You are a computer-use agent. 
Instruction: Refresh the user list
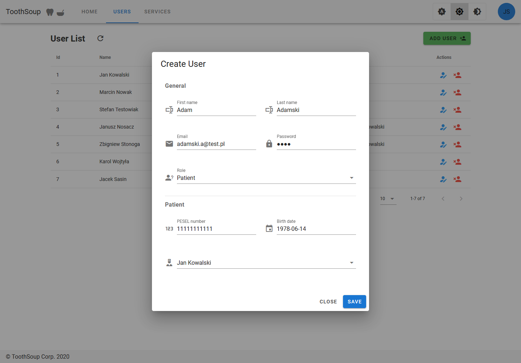(100, 38)
